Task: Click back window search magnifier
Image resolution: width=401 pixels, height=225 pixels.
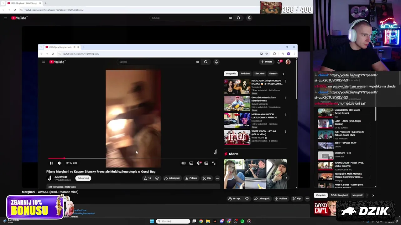Action: click(x=238, y=18)
